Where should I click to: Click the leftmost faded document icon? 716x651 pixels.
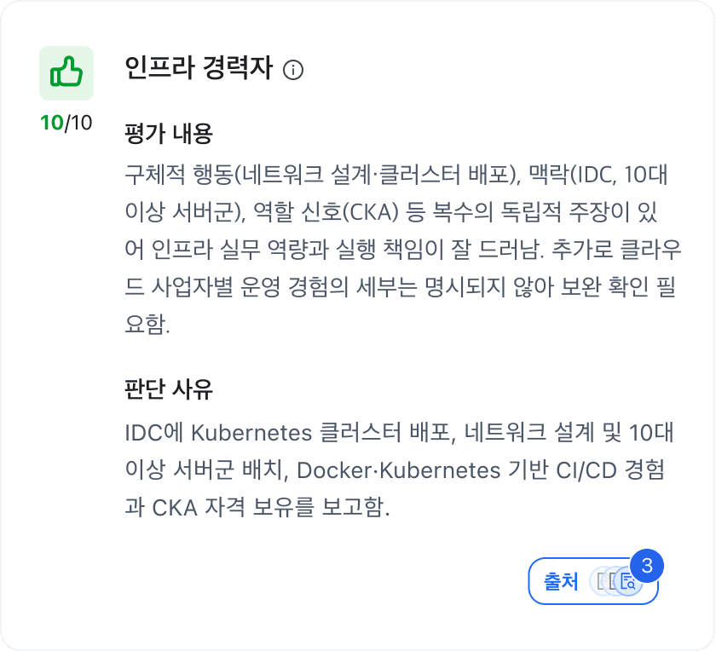point(599,581)
